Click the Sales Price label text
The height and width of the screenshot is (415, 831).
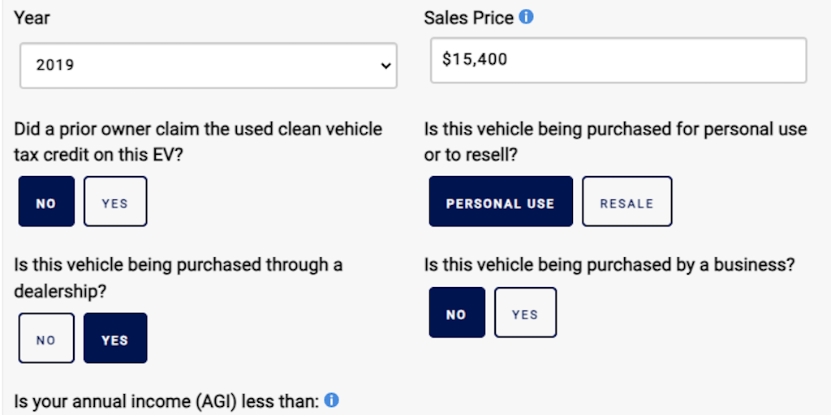[468, 17]
